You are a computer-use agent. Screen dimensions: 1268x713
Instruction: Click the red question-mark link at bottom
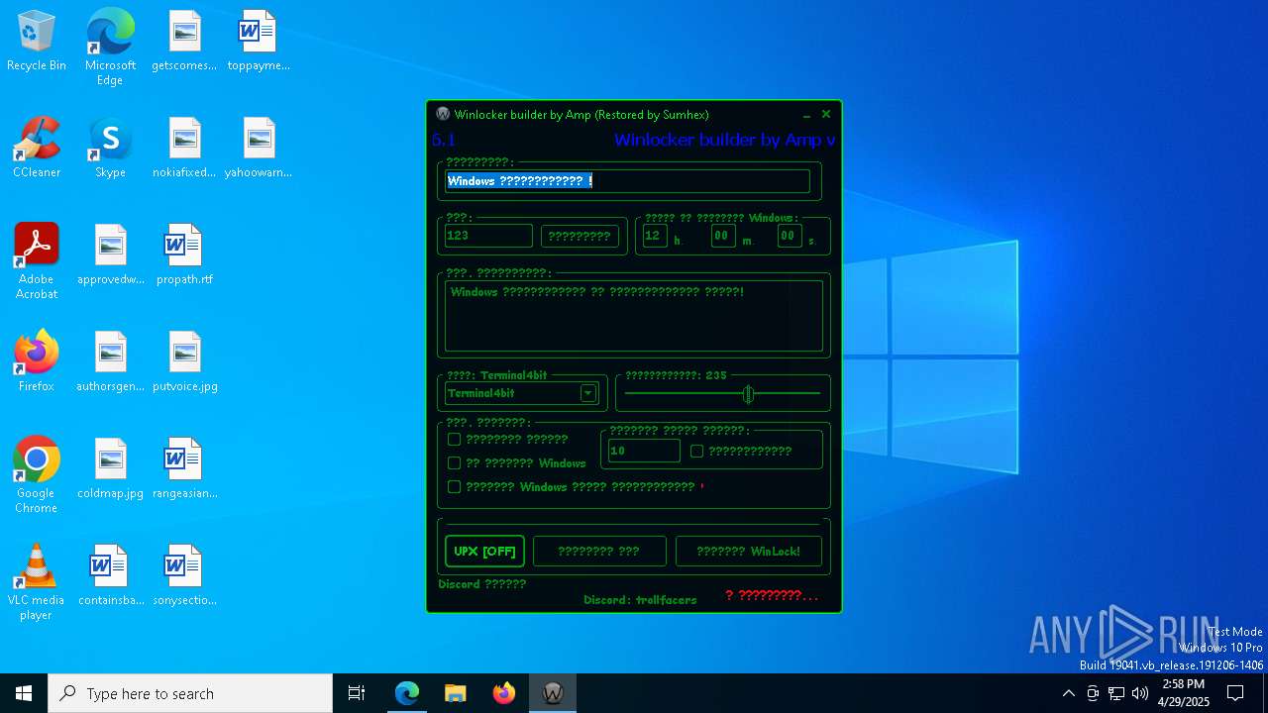[772, 595]
